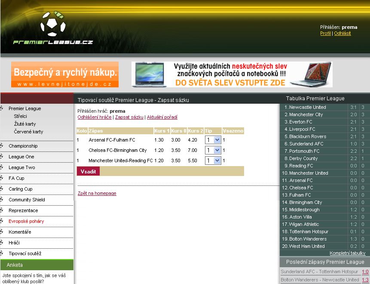The width and height of the screenshot is (370, 284).
Task: Open Community Shield menu item
Action: (x=27, y=200)
